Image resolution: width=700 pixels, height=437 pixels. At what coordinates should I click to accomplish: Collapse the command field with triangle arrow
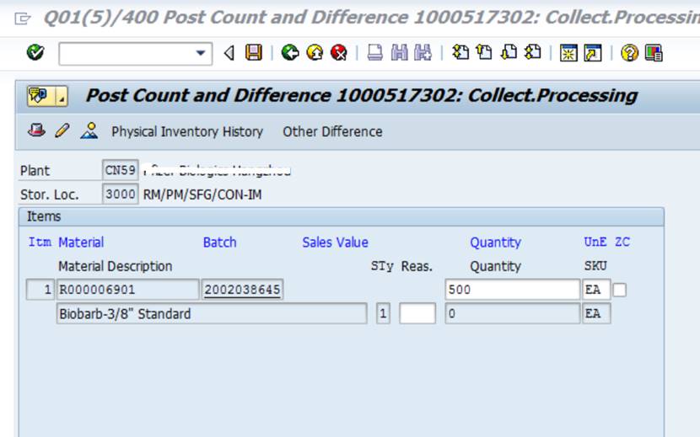[x=229, y=53]
